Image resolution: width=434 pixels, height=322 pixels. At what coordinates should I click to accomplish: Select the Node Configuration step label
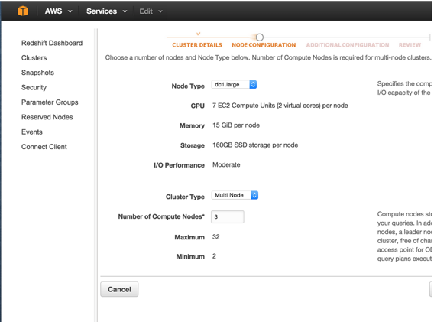point(264,45)
